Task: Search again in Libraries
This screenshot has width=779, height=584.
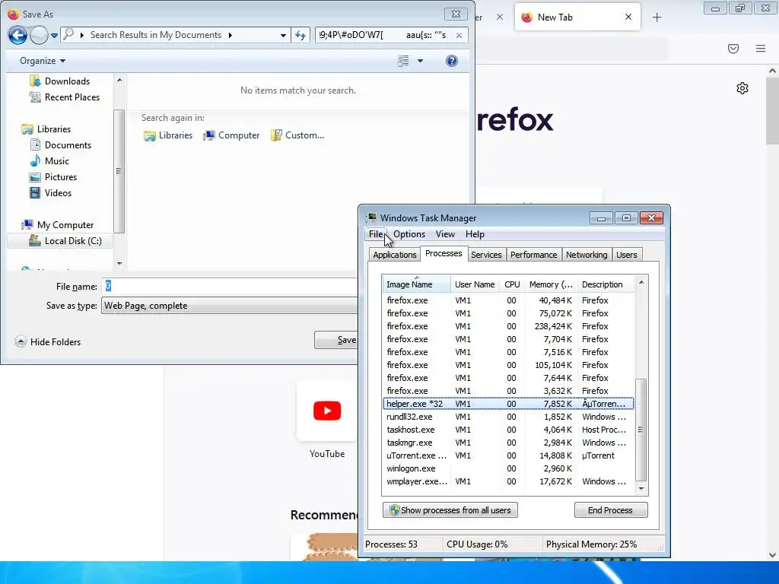Action: coord(168,135)
